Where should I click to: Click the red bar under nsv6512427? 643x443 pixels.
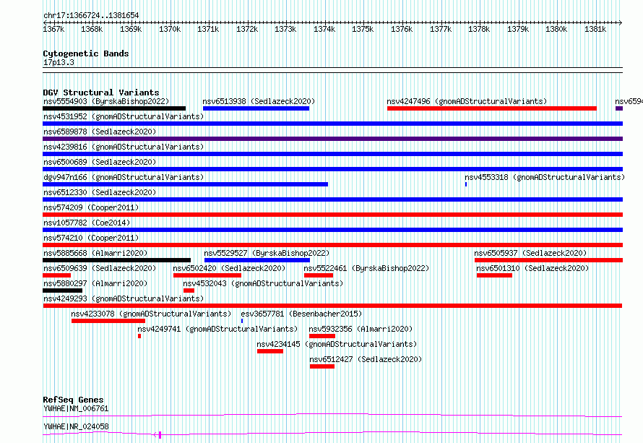point(322,366)
